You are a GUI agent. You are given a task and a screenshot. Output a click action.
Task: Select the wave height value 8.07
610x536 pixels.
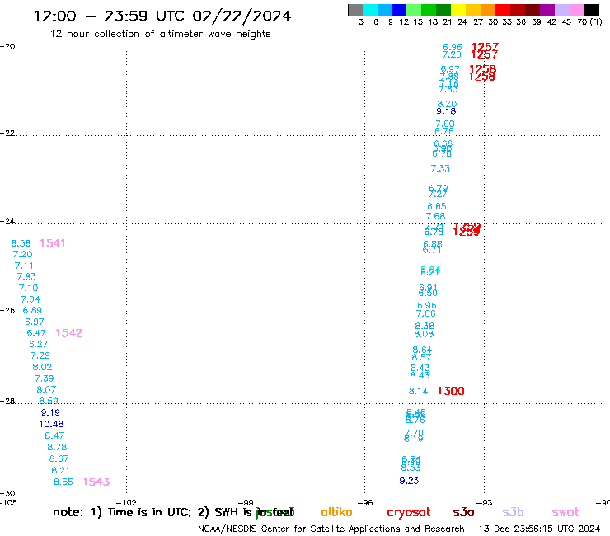coord(46,390)
